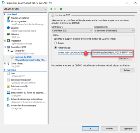Select Action de démarrage automatique
The width and height of the screenshot is (140, 133).
[x=27, y=99]
